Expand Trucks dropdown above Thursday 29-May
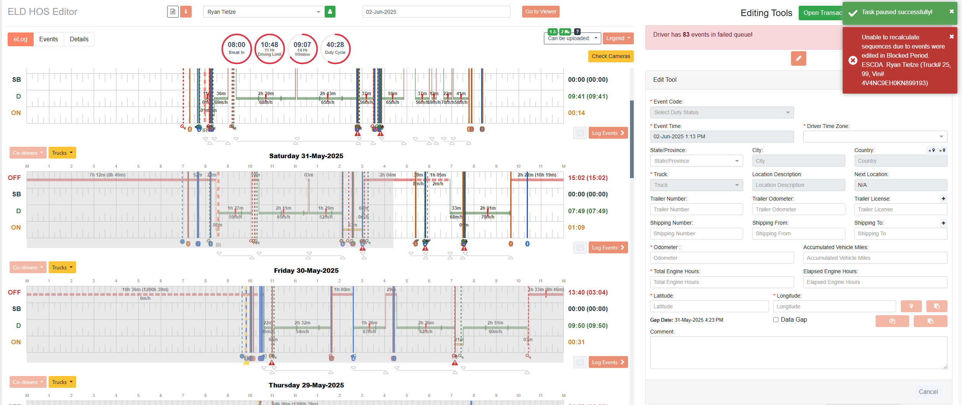The image size is (962, 405). [x=62, y=382]
